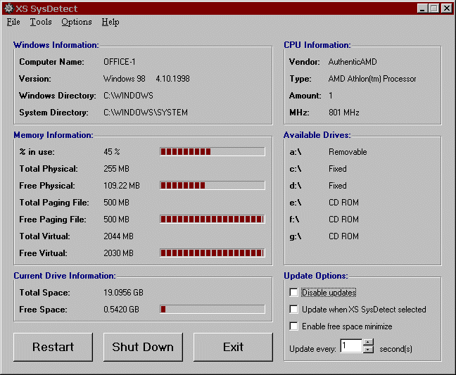Select drive g:\ CD ROM
The height and width of the screenshot is (375, 456).
tap(324, 236)
